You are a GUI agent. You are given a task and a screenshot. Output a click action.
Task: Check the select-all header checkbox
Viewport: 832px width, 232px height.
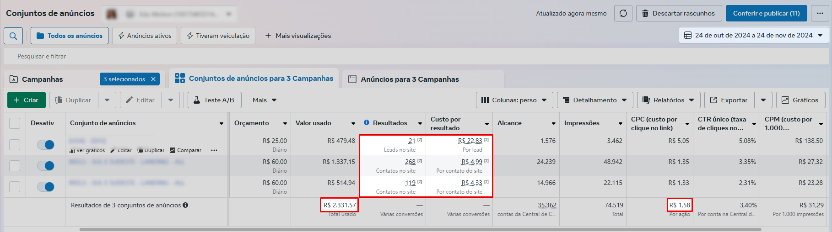15,123
